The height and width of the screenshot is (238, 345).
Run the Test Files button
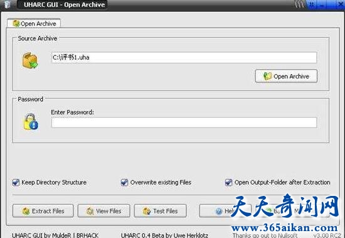(161, 211)
